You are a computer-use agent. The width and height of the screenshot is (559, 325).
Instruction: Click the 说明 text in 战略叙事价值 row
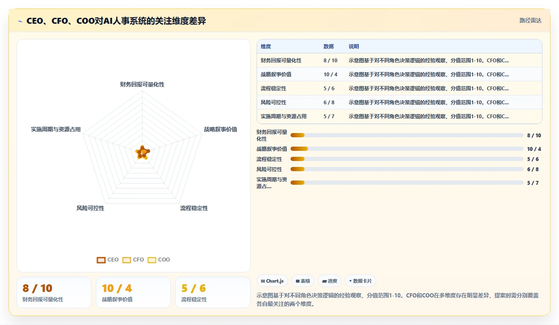coord(429,75)
